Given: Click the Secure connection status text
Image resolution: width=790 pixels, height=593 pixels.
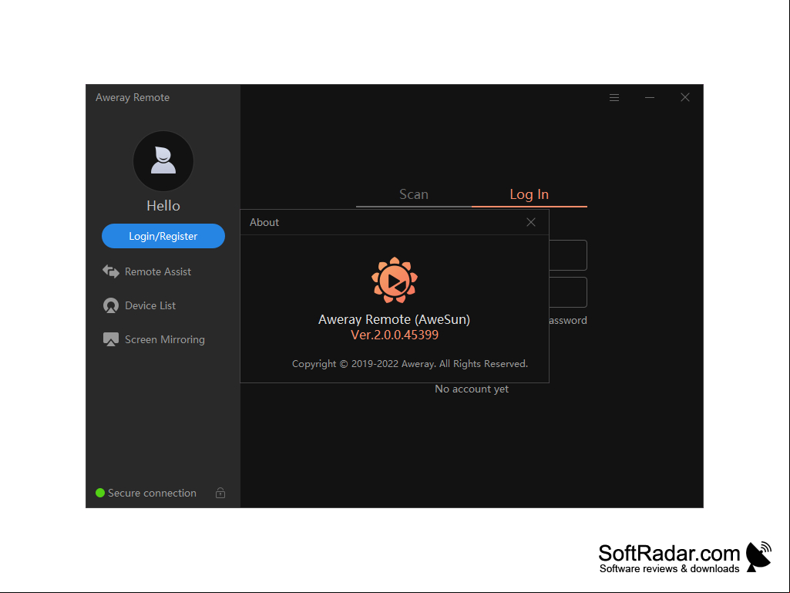Looking at the screenshot, I should click(152, 494).
